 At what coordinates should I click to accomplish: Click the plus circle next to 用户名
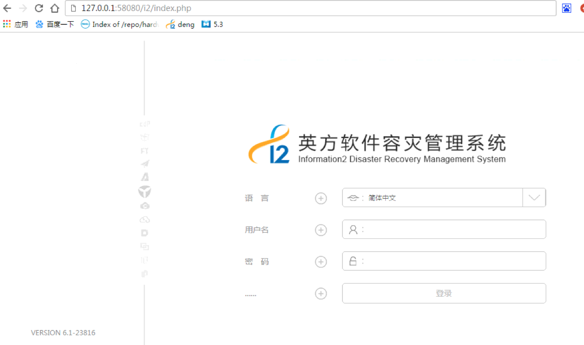[321, 230]
